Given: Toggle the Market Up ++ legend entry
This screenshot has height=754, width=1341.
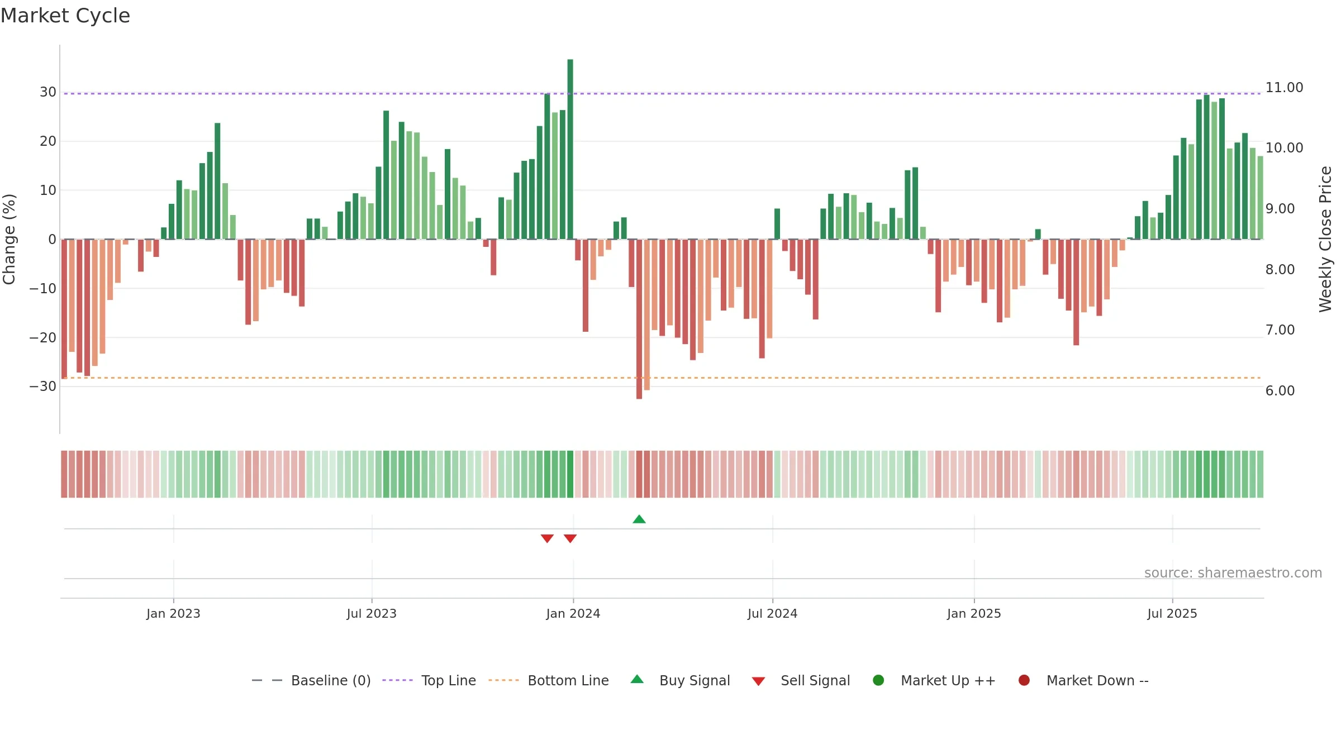Looking at the screenshot, I should point(934,680).
